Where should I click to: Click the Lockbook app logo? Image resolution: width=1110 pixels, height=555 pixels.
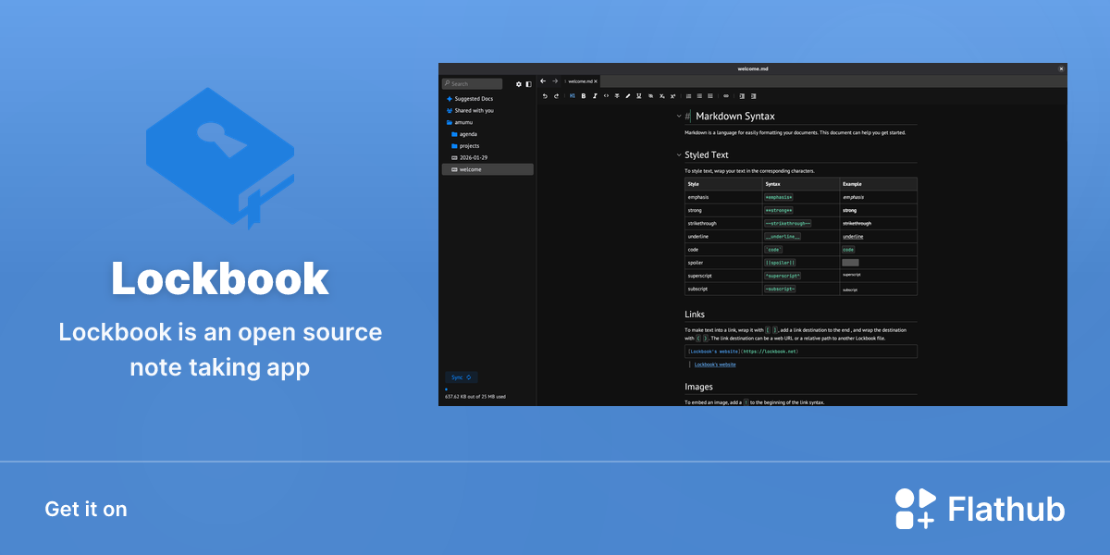(220, 158)
